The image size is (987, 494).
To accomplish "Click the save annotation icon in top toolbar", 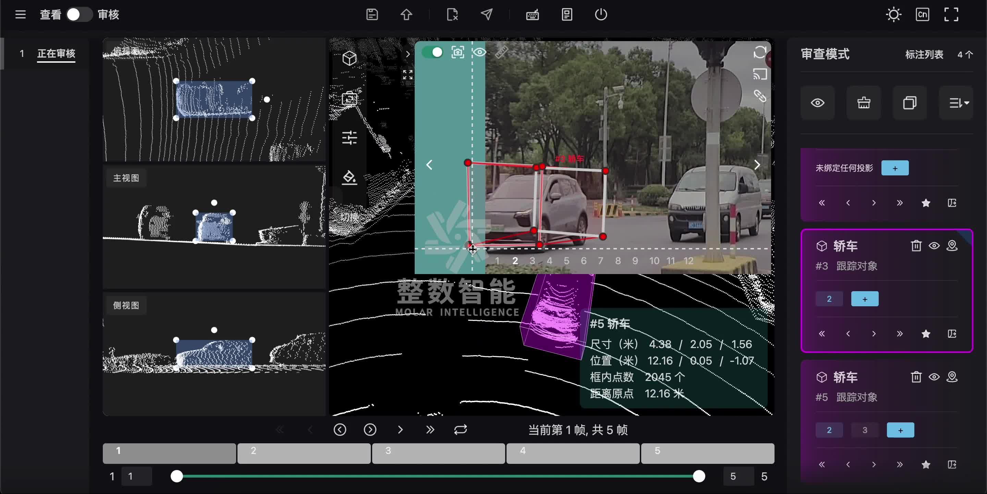I will (371, 14).
